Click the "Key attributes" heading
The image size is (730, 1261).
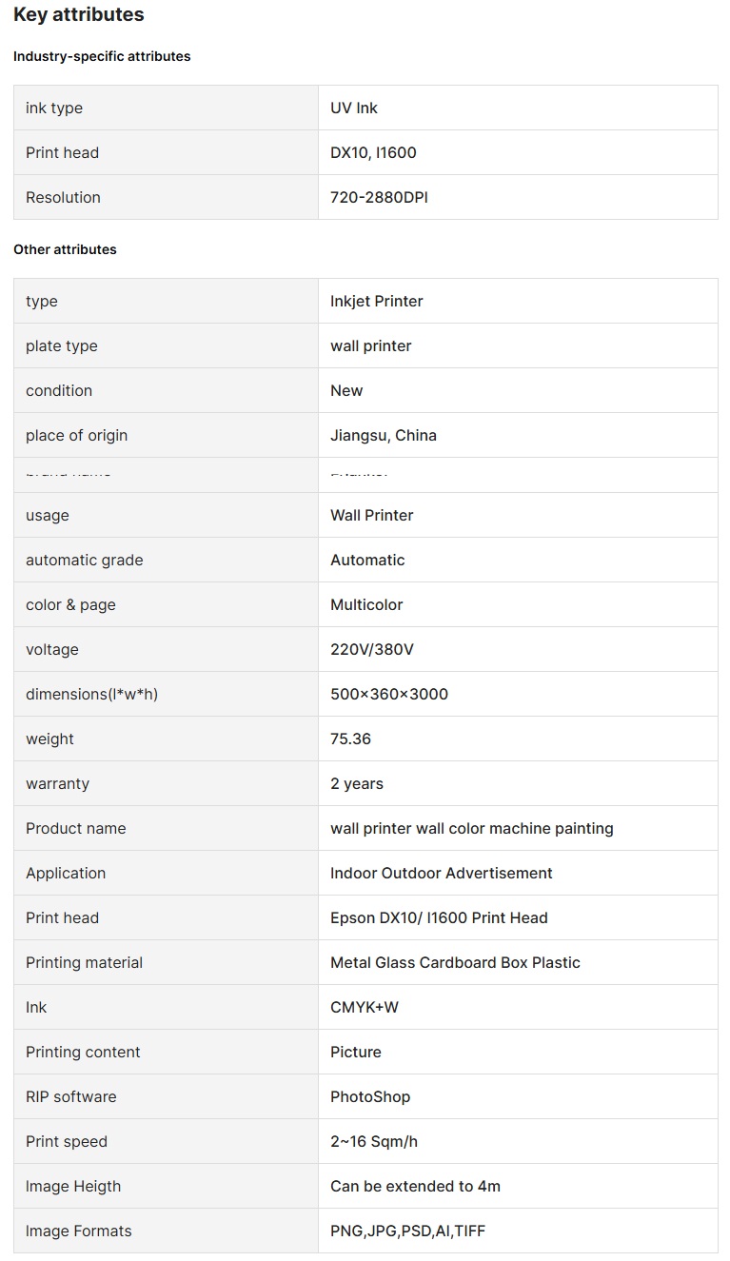(79, 15)
